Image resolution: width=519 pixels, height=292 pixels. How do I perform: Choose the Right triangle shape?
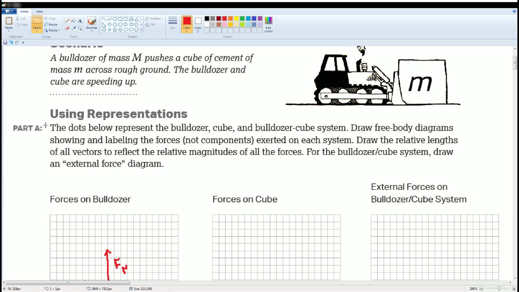(x=104, y=24)
